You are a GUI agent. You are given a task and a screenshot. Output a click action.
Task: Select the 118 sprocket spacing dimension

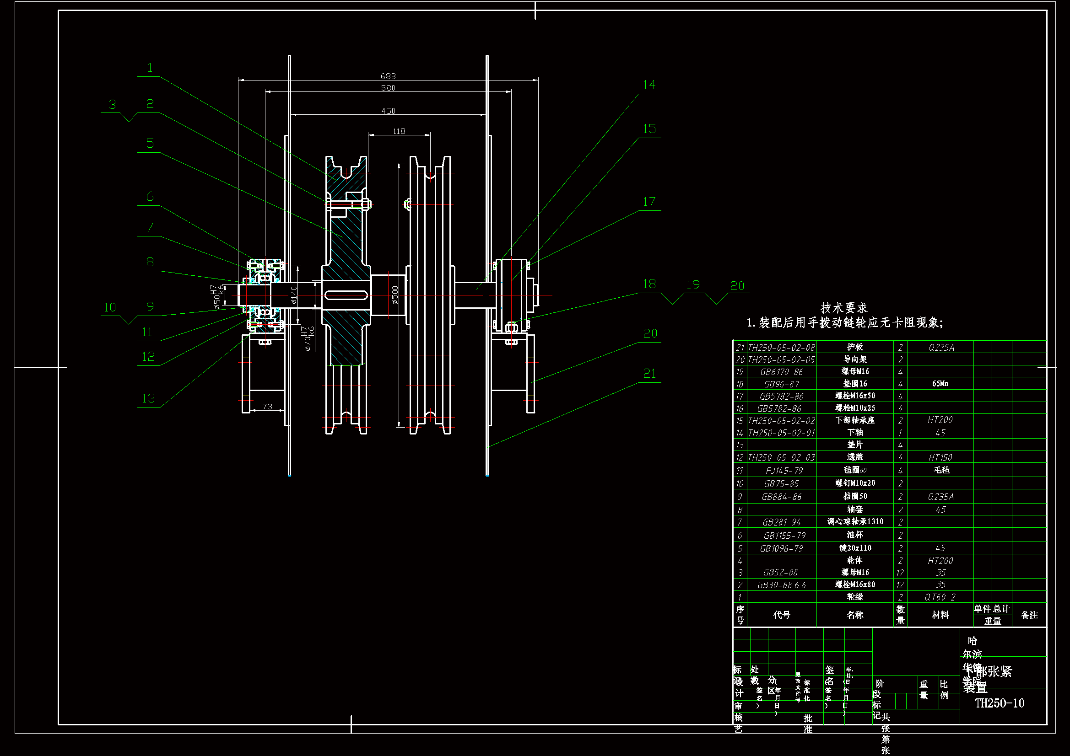point(399,131)
